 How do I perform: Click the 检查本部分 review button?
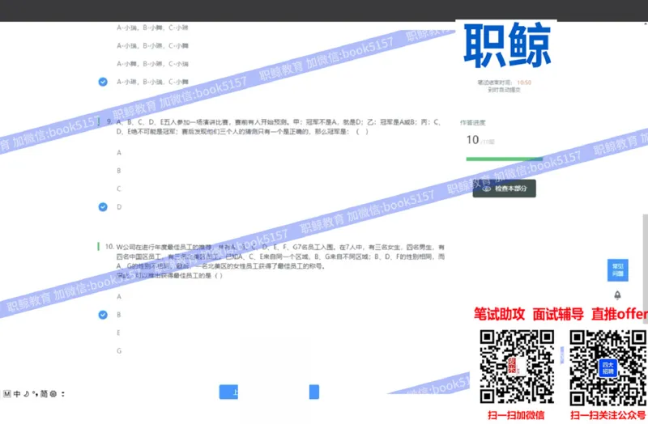click(x=504, y=189)
